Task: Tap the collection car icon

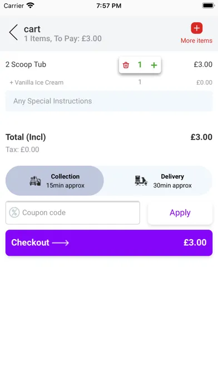Action: pos(35,181)
